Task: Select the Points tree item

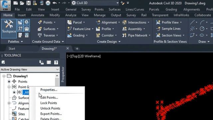Action: click(x=23, y=81)
